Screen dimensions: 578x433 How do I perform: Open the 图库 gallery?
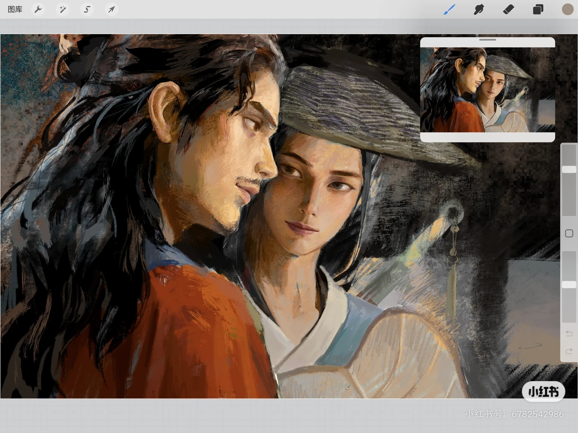click(x=15, y=9)
